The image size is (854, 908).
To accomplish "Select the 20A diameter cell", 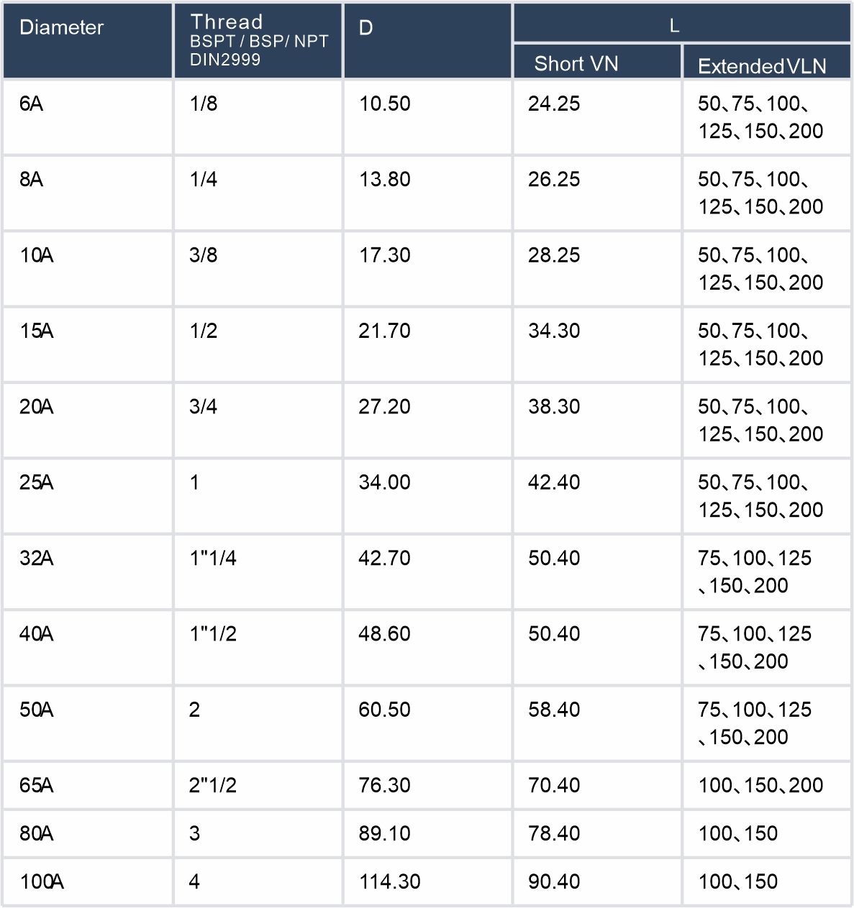I will [37, 407].
